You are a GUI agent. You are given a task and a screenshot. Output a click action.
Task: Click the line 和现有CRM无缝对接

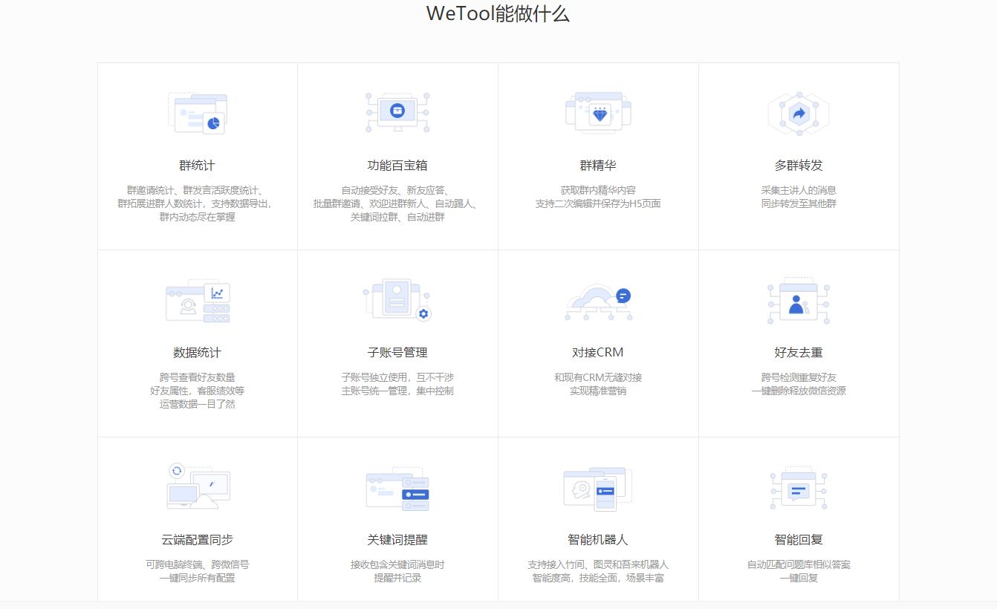pos(598,377)
